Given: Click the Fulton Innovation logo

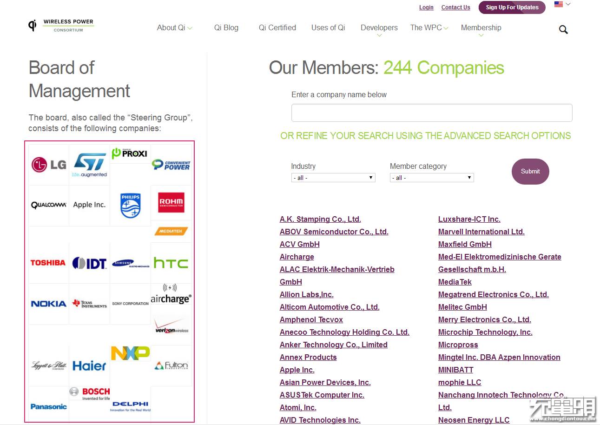Looking at the screenshot, I should pyautogui.click(x=171, y=365).
